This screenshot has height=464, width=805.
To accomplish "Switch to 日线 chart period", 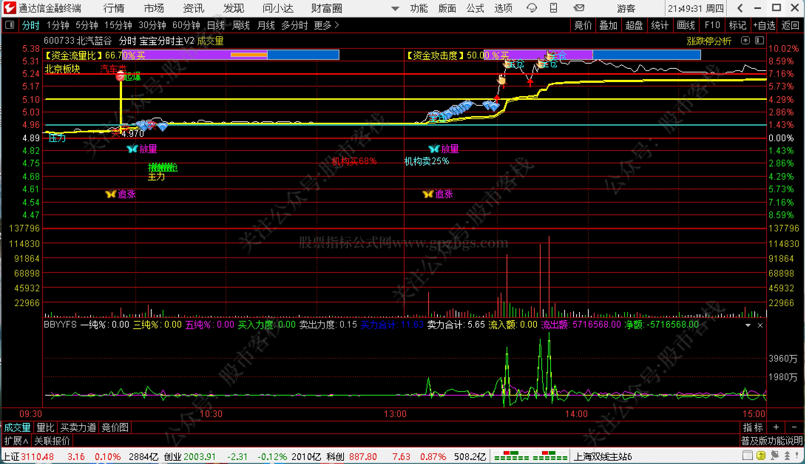I will [216, 25].
